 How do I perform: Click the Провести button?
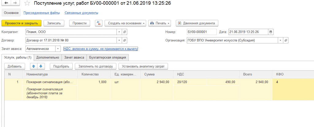pyautogui.click(x=79, y=23)
